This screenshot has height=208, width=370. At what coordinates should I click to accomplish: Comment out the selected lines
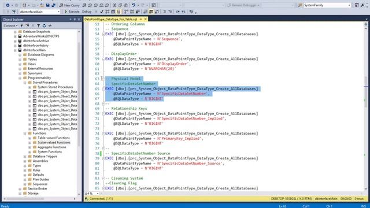tap(164, 12)
